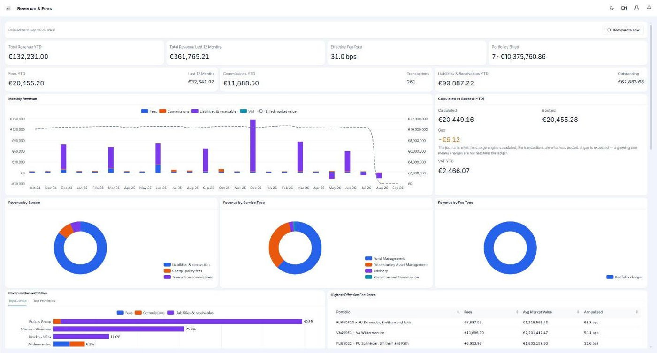657x353 pixels.
Task: Toggle Fees series in Monthly Revenue legend
Action: (149, 111)
